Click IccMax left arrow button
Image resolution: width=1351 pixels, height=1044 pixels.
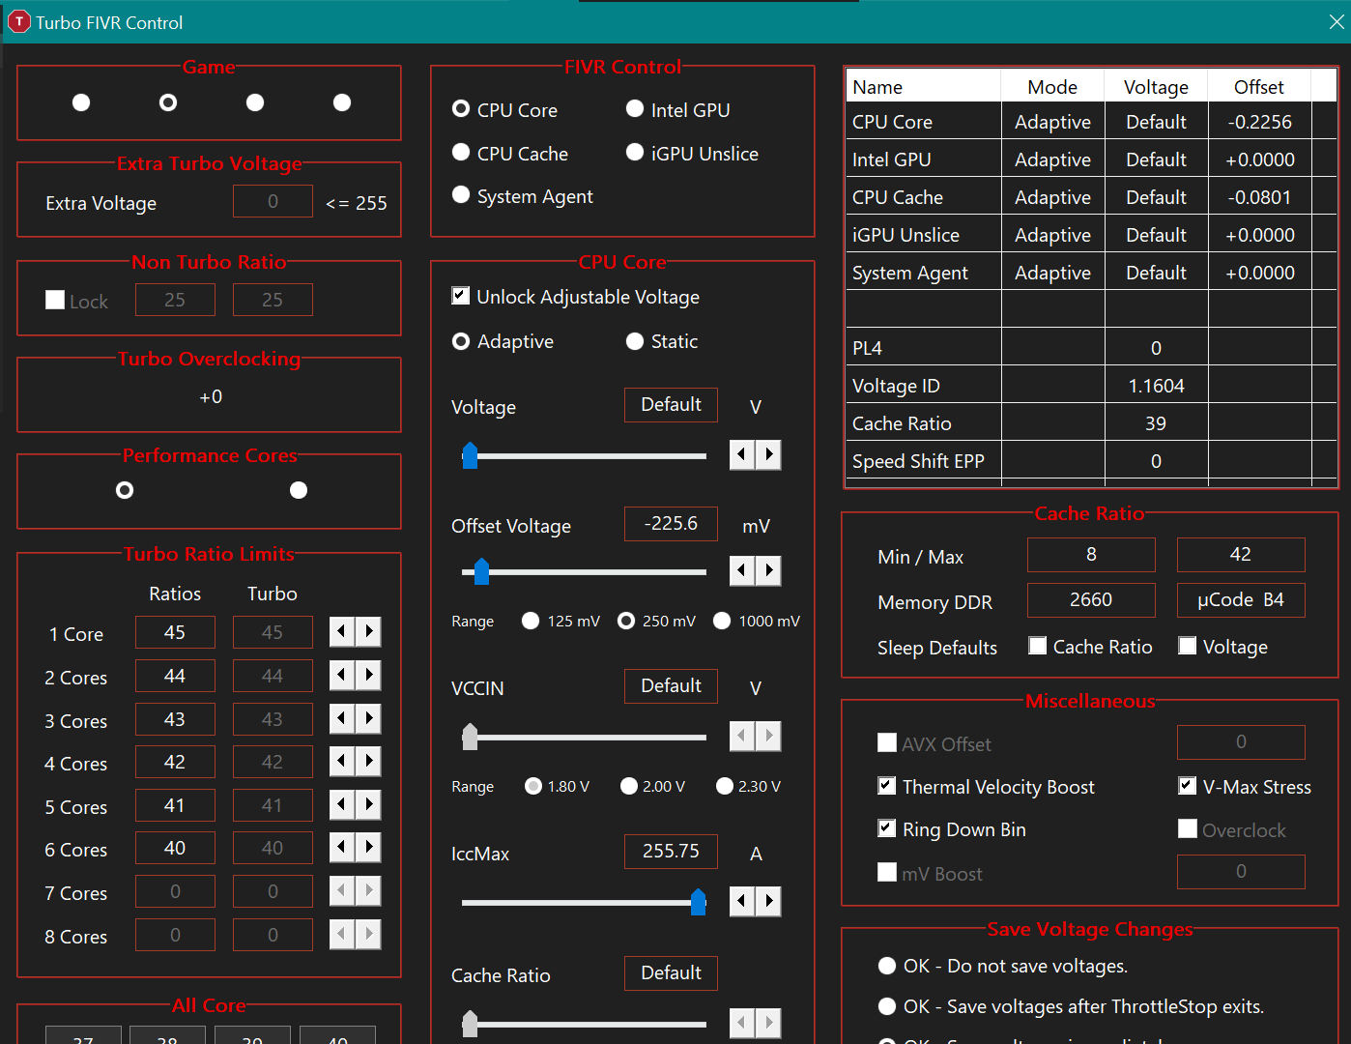742,901
